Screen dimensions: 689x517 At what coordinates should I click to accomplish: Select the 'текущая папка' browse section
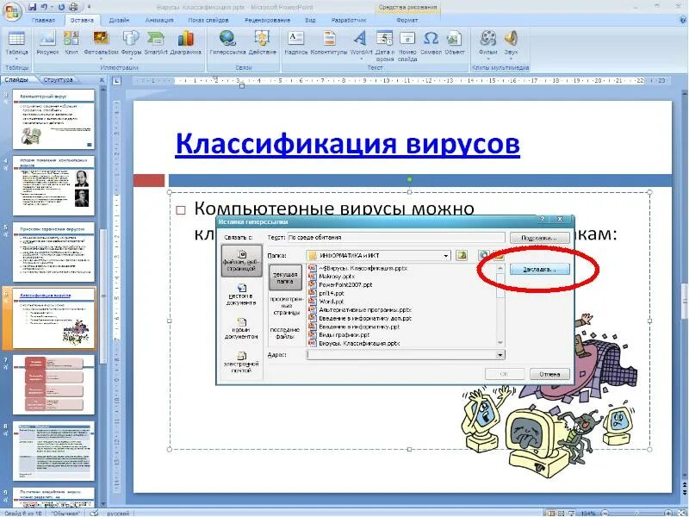click(x=285, y=277)
